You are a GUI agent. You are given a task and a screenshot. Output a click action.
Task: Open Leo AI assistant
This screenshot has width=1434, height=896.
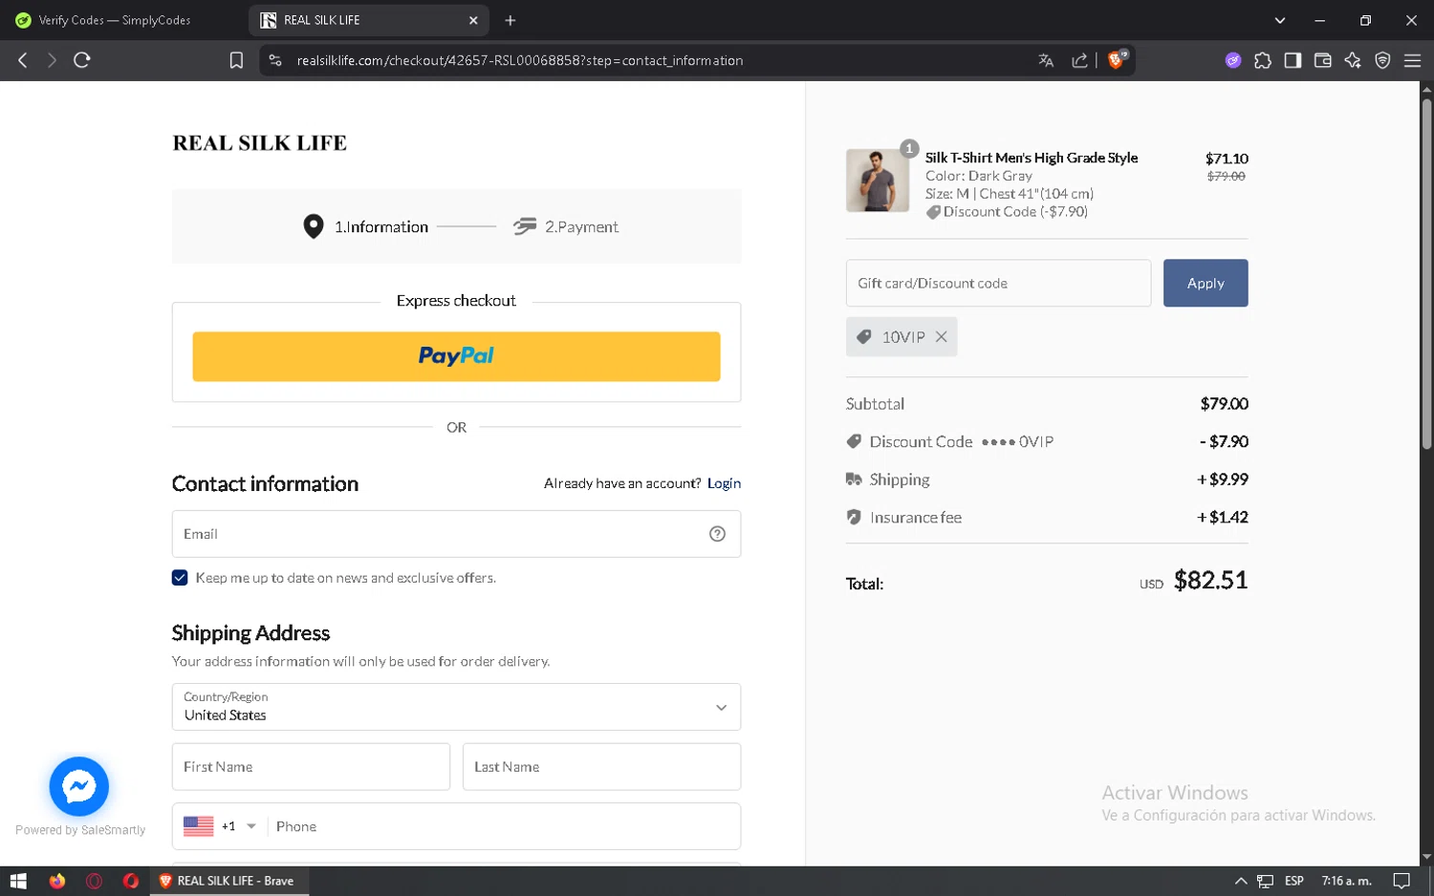pyautogui.click(x=1353, y=60)
